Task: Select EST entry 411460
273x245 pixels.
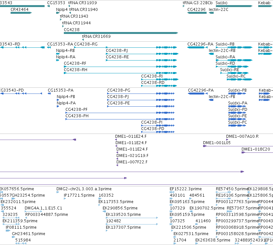Action: pos(203,221)
